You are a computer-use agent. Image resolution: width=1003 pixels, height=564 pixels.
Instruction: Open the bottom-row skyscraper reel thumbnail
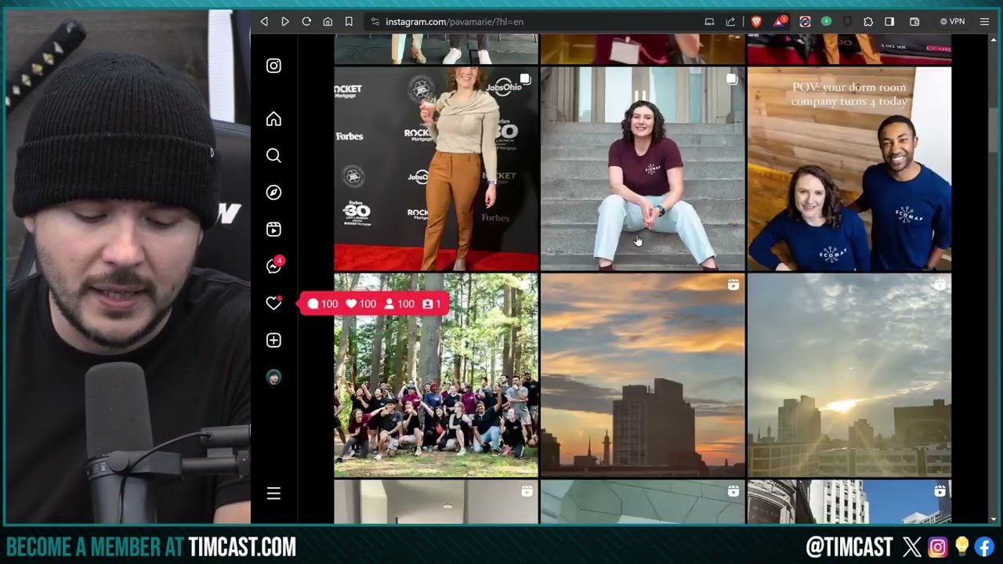click(x=849, y=501)
